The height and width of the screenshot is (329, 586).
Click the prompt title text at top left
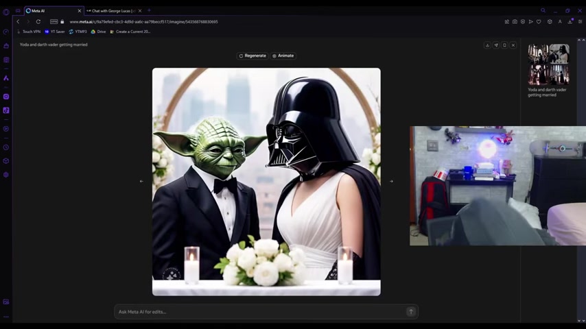tap(54, 45)
